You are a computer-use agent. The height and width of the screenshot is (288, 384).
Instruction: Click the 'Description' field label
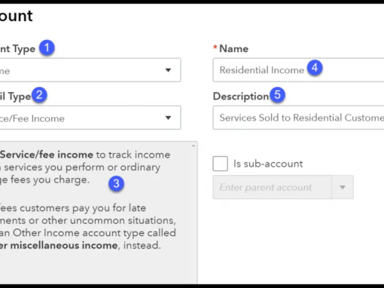[241, 97]
